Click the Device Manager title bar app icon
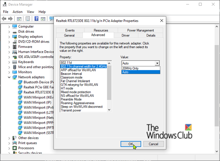 coord(5,4)
